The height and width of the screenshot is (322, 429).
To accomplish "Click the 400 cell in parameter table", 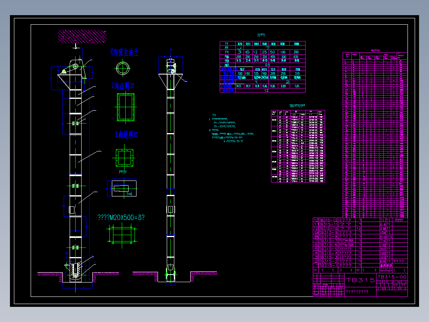I will pos(273,57).
